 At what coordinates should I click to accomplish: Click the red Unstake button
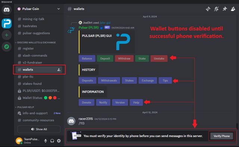(159, 59)
